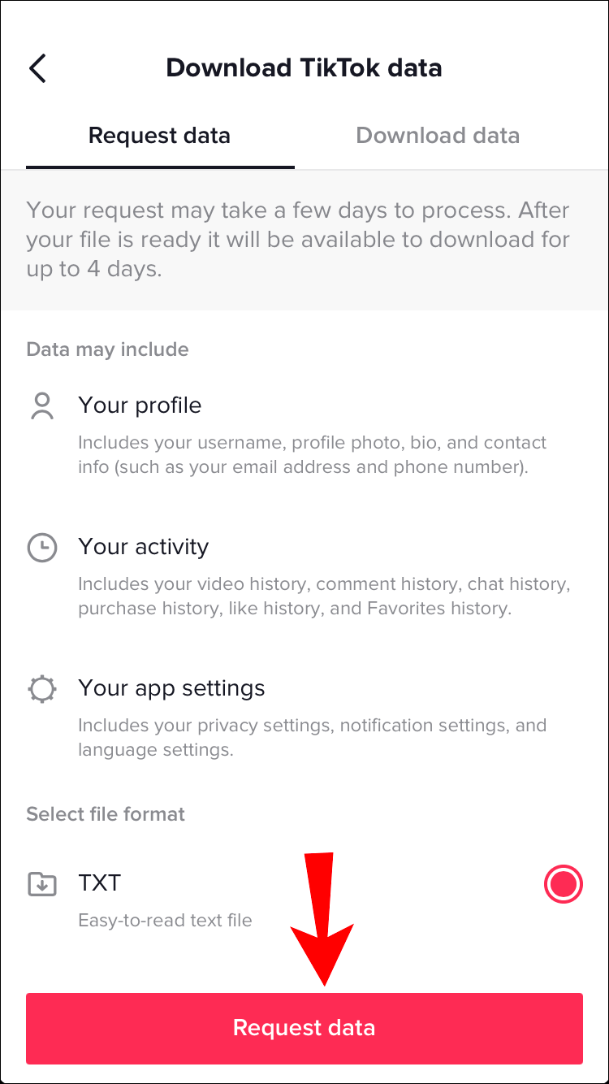609x1084 pixels.
Task: Click the clock icon beside Your activity
Action: (x=42, y=548)
